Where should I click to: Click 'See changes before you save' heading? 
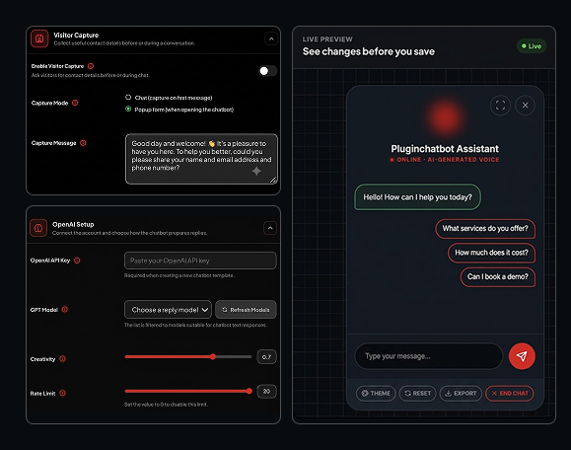[369, 51]
